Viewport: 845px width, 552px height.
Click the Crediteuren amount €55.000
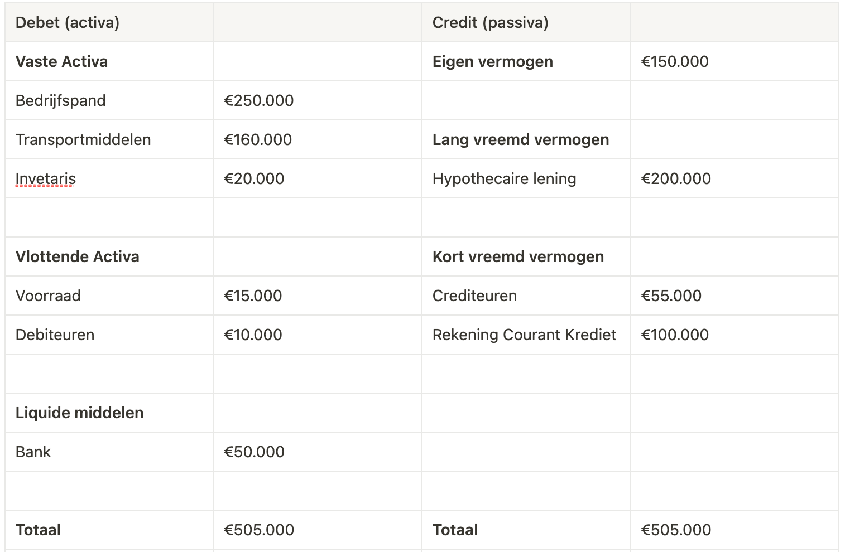point(671,296)
